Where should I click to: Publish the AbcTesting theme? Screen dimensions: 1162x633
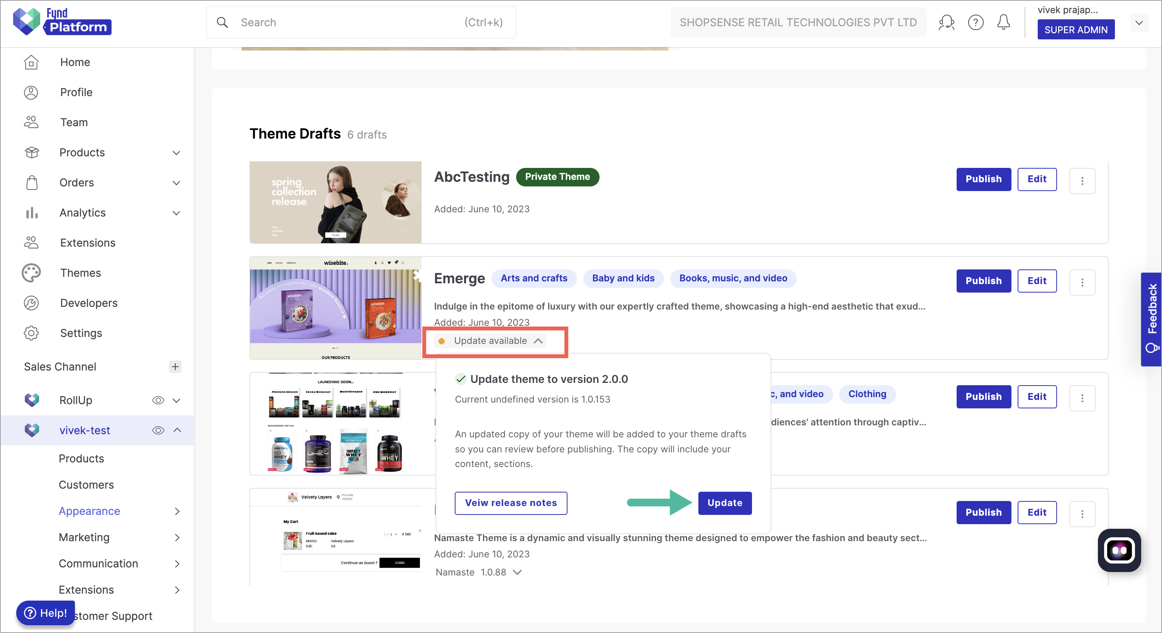983,179
